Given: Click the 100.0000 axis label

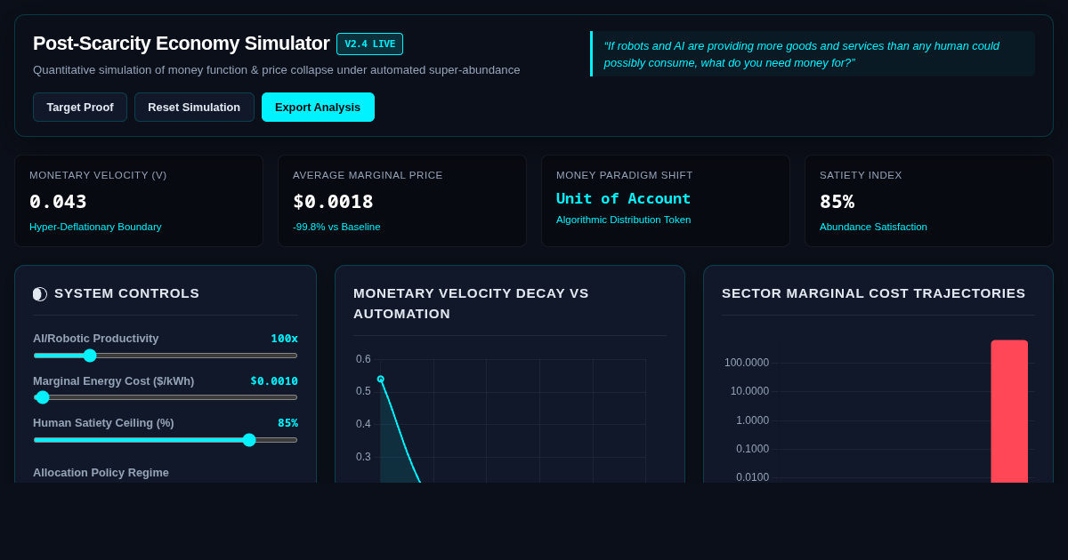Looking at the screenshot, I should [x=747, y=363].
